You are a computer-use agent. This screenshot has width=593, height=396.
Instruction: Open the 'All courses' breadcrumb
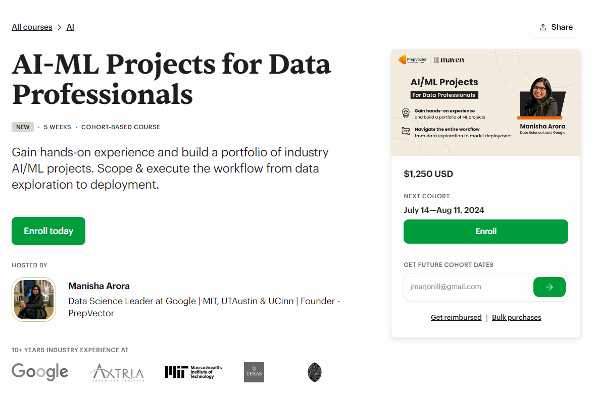pyautogui.click(x=32, y=27)
